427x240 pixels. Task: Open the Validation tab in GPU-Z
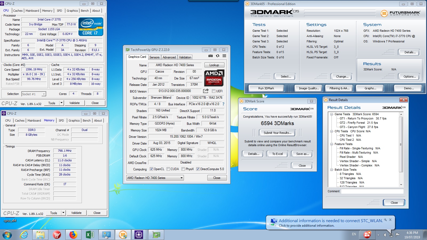pyautogui.click(x=185, y=57)
